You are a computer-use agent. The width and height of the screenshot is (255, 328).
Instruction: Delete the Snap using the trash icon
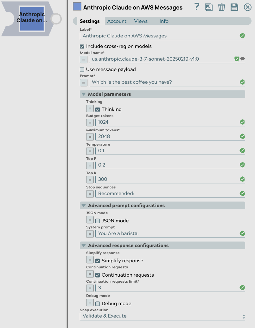tap(221, 7)
